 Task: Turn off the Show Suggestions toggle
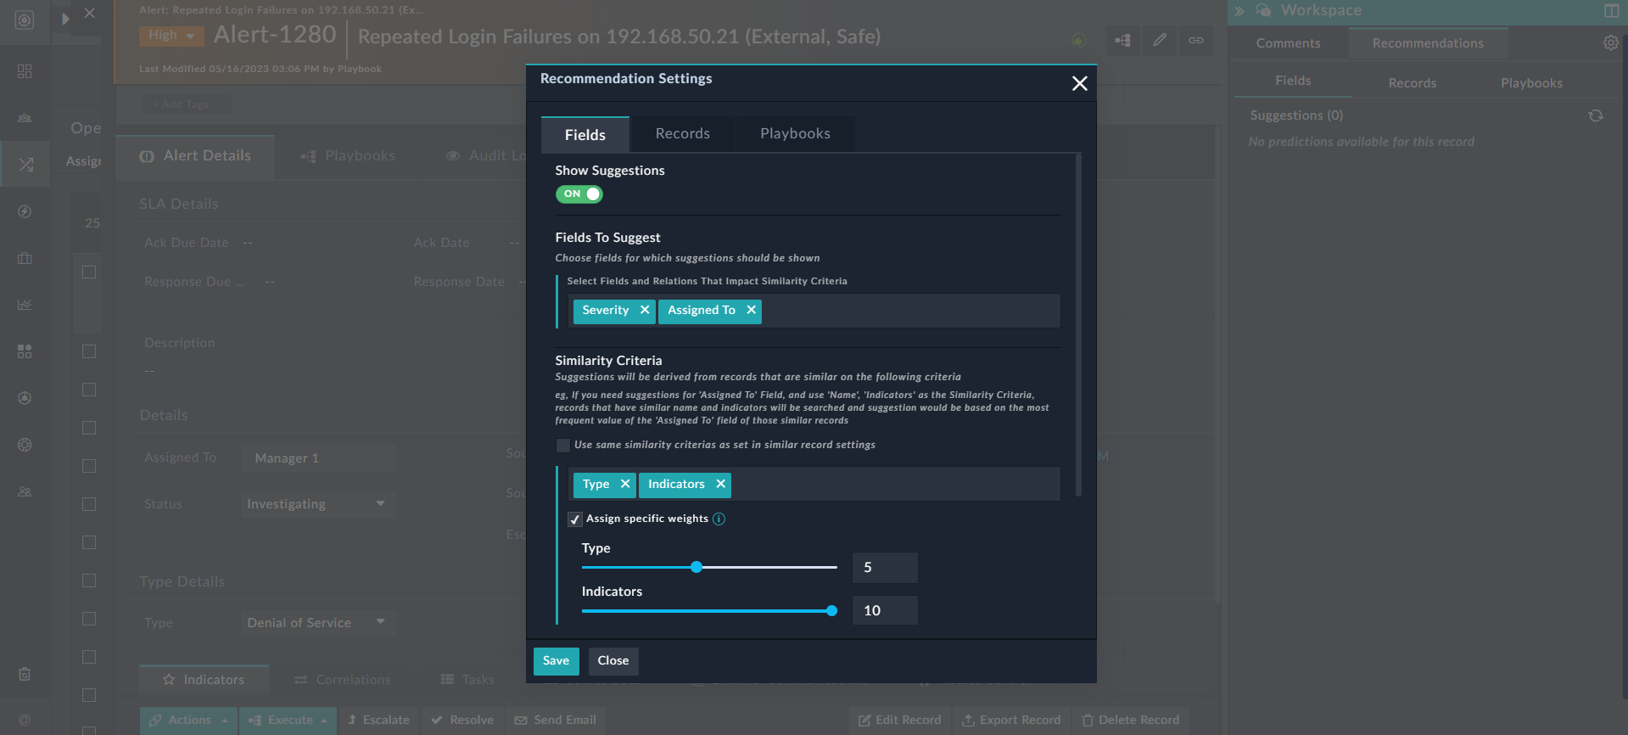coord(579,194)
